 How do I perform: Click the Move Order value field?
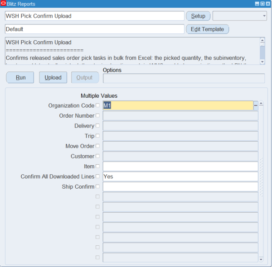pyautogui.click(x=180, y=146)
